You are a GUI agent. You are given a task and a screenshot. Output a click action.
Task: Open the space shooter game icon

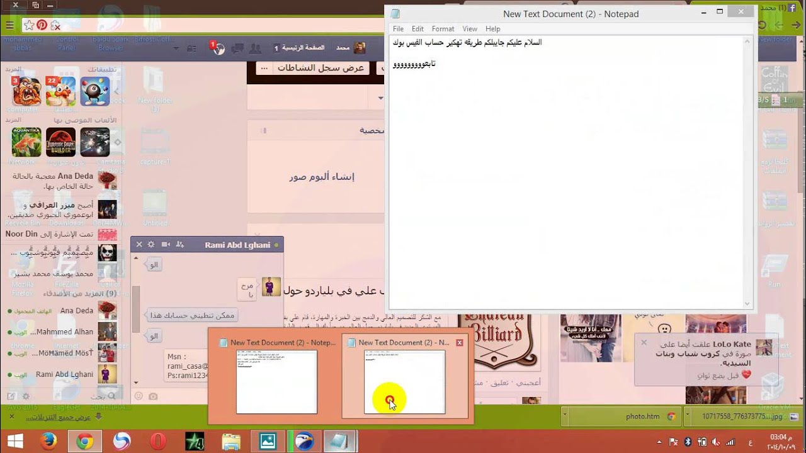click(94, 142)
